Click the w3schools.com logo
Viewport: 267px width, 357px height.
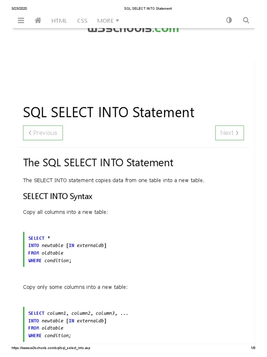(133, 29)
